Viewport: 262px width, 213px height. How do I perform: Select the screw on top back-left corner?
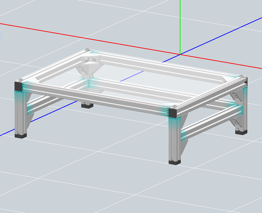pyautogui.click(x=87, y=50)
